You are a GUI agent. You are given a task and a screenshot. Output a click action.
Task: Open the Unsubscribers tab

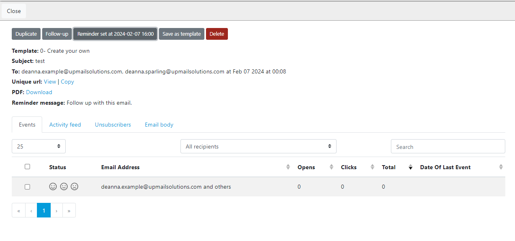tap(113, 125)
